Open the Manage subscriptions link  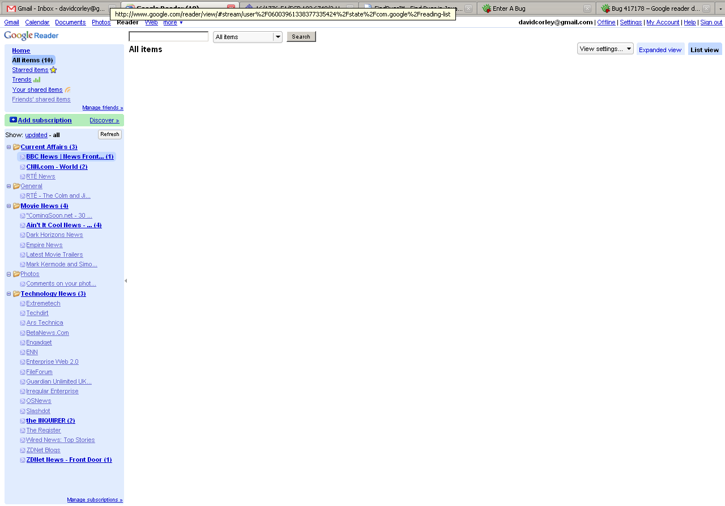[x=95, y=500]
